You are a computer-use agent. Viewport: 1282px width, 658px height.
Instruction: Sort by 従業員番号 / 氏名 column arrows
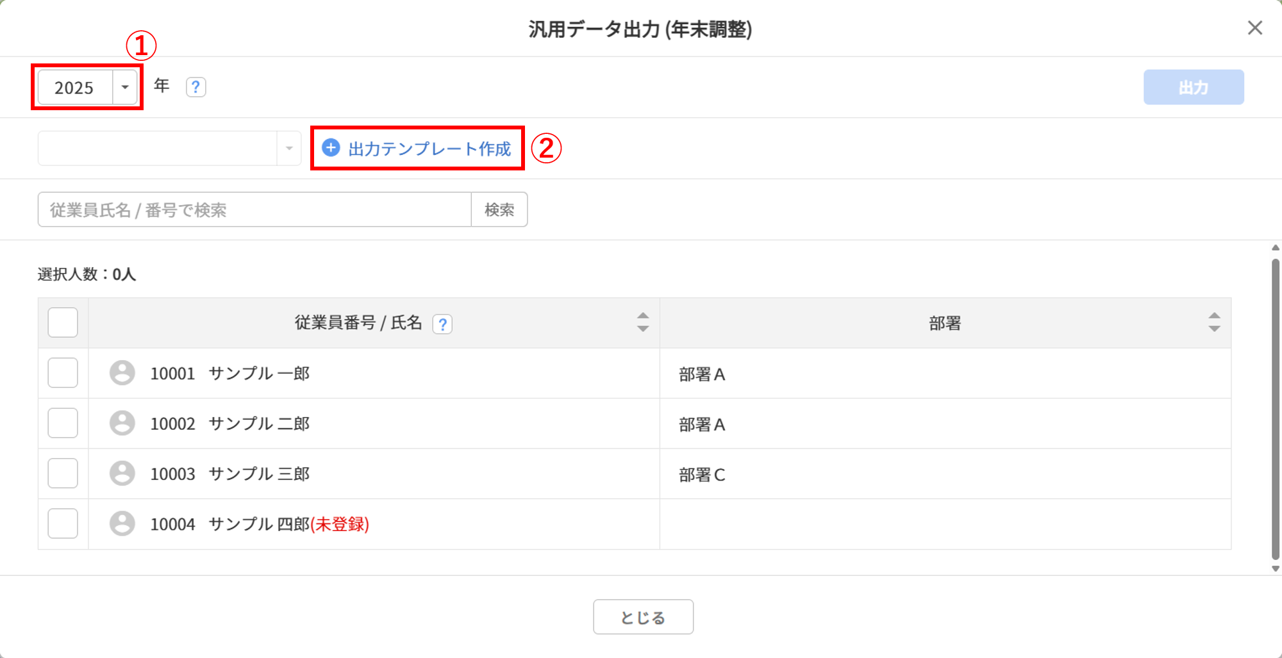[x=642, y=322]
